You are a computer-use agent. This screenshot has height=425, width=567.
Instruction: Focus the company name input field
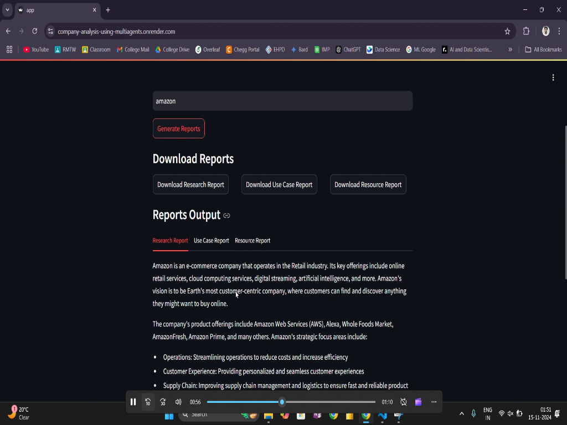point(282,101)
